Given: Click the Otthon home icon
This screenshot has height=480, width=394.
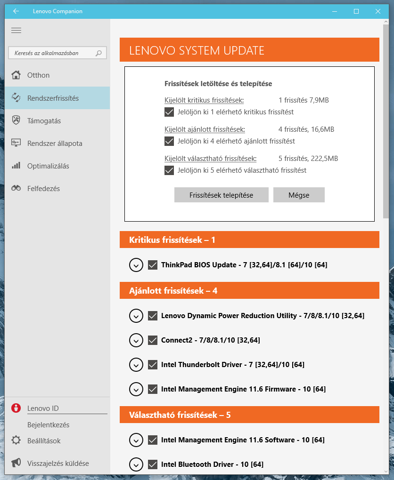Looking at the screenshot, I should pos(16,75).
